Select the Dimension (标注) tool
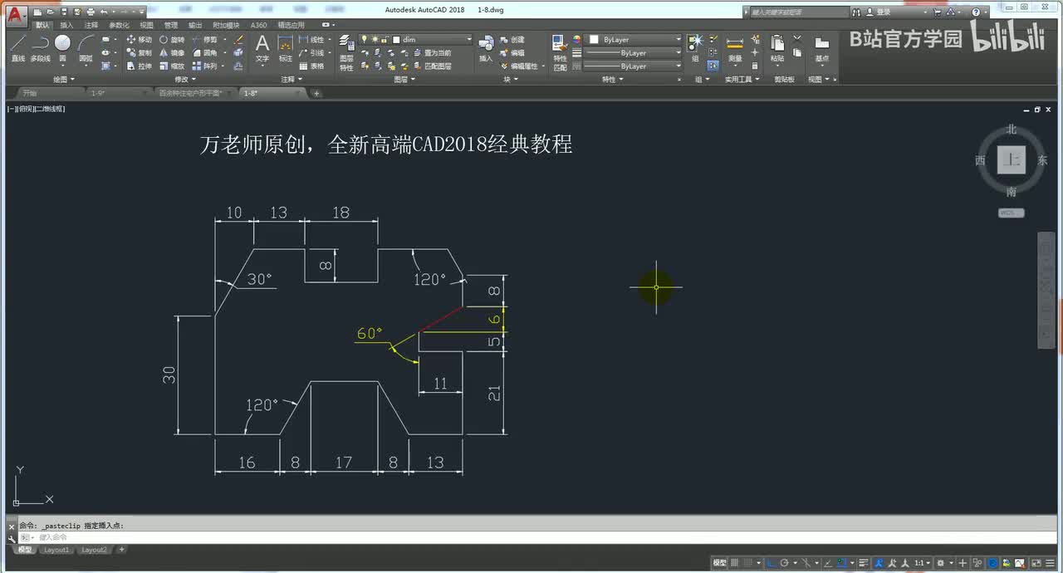Viewport: 1063px width, 573px height. [285, 48]
